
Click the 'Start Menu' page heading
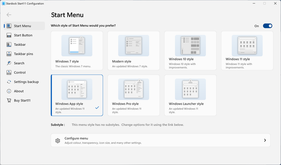click(67, 15)
